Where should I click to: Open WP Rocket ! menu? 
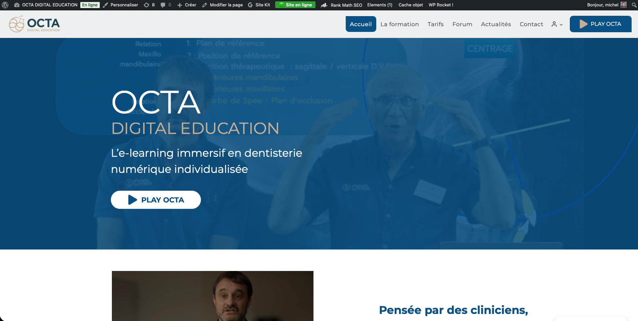(x=441, y=5)
